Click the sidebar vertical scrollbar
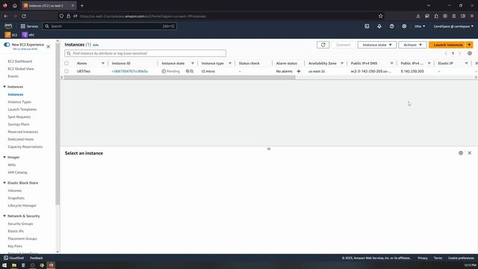478x269 pixels. tap(58, 125)
